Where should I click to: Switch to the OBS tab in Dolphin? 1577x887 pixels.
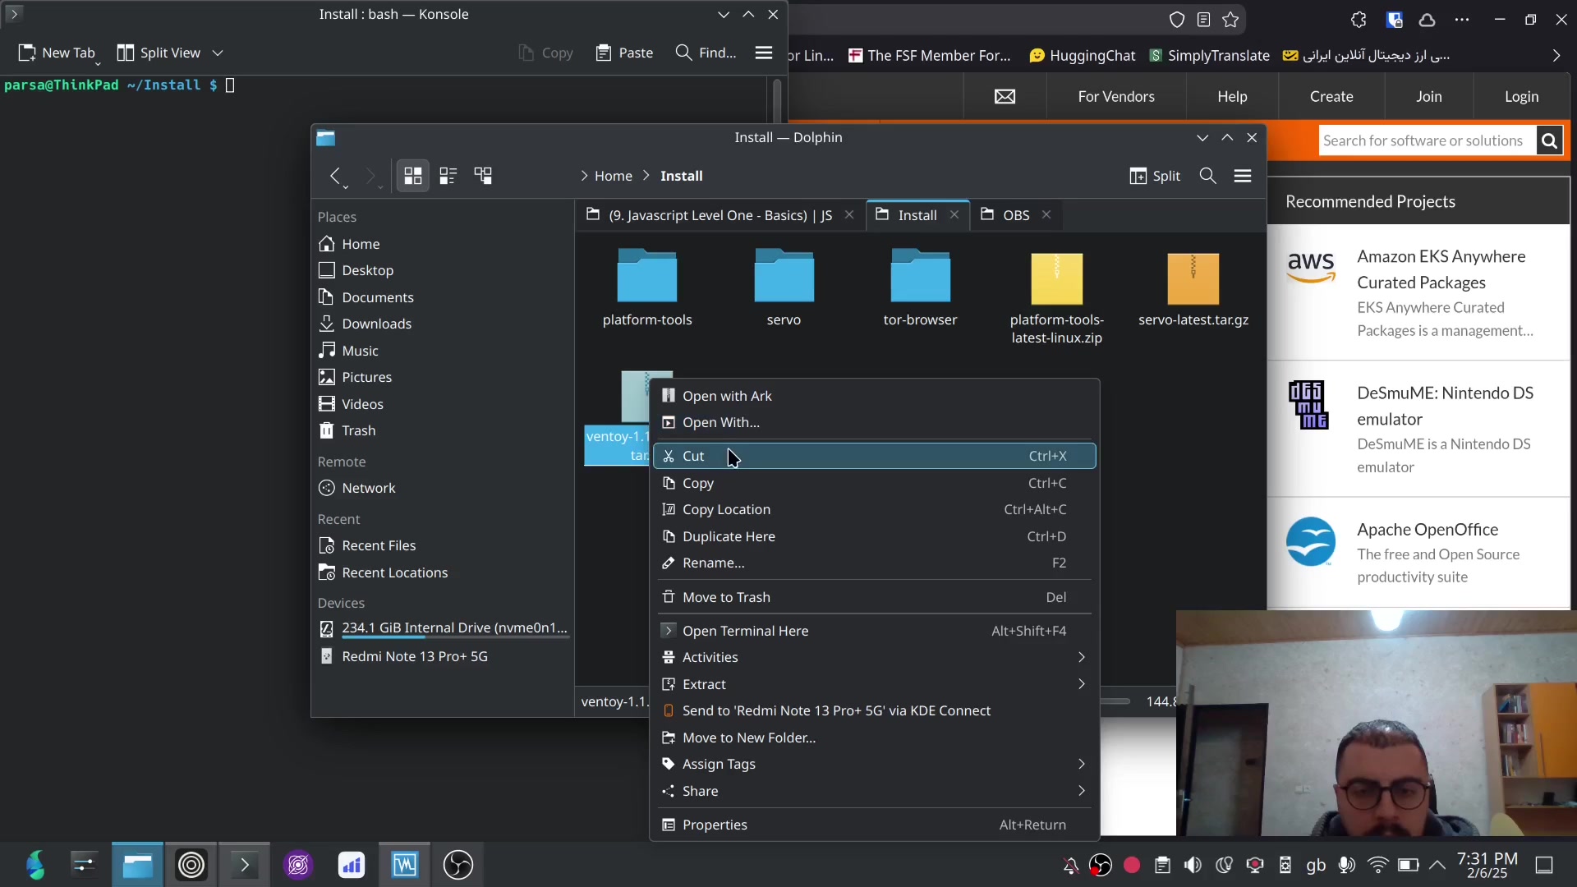pyautogui.click(x=1015, y=215)
